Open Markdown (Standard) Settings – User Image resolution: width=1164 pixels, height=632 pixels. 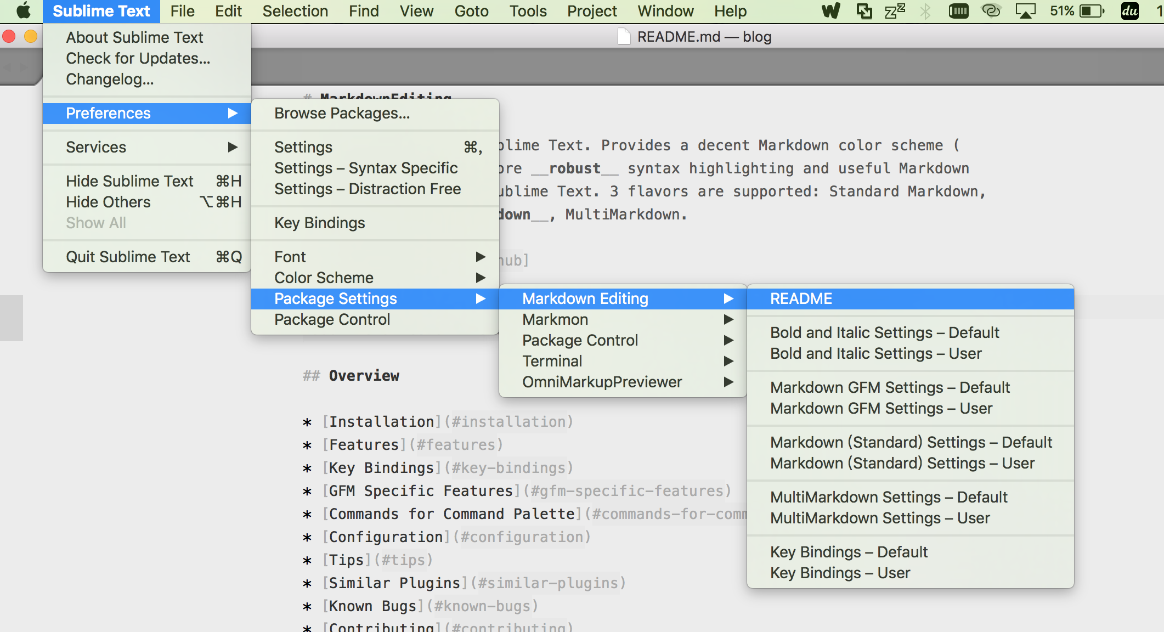(x=911, y=463)
